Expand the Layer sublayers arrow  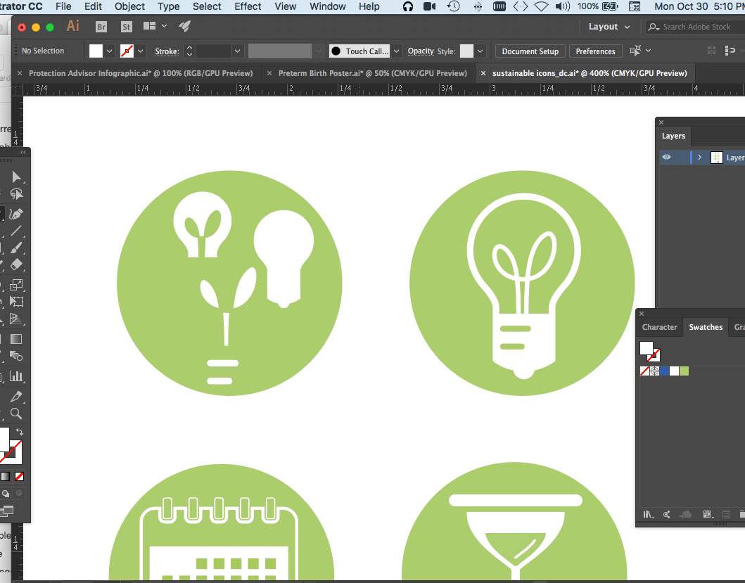[x=699, y=157]
